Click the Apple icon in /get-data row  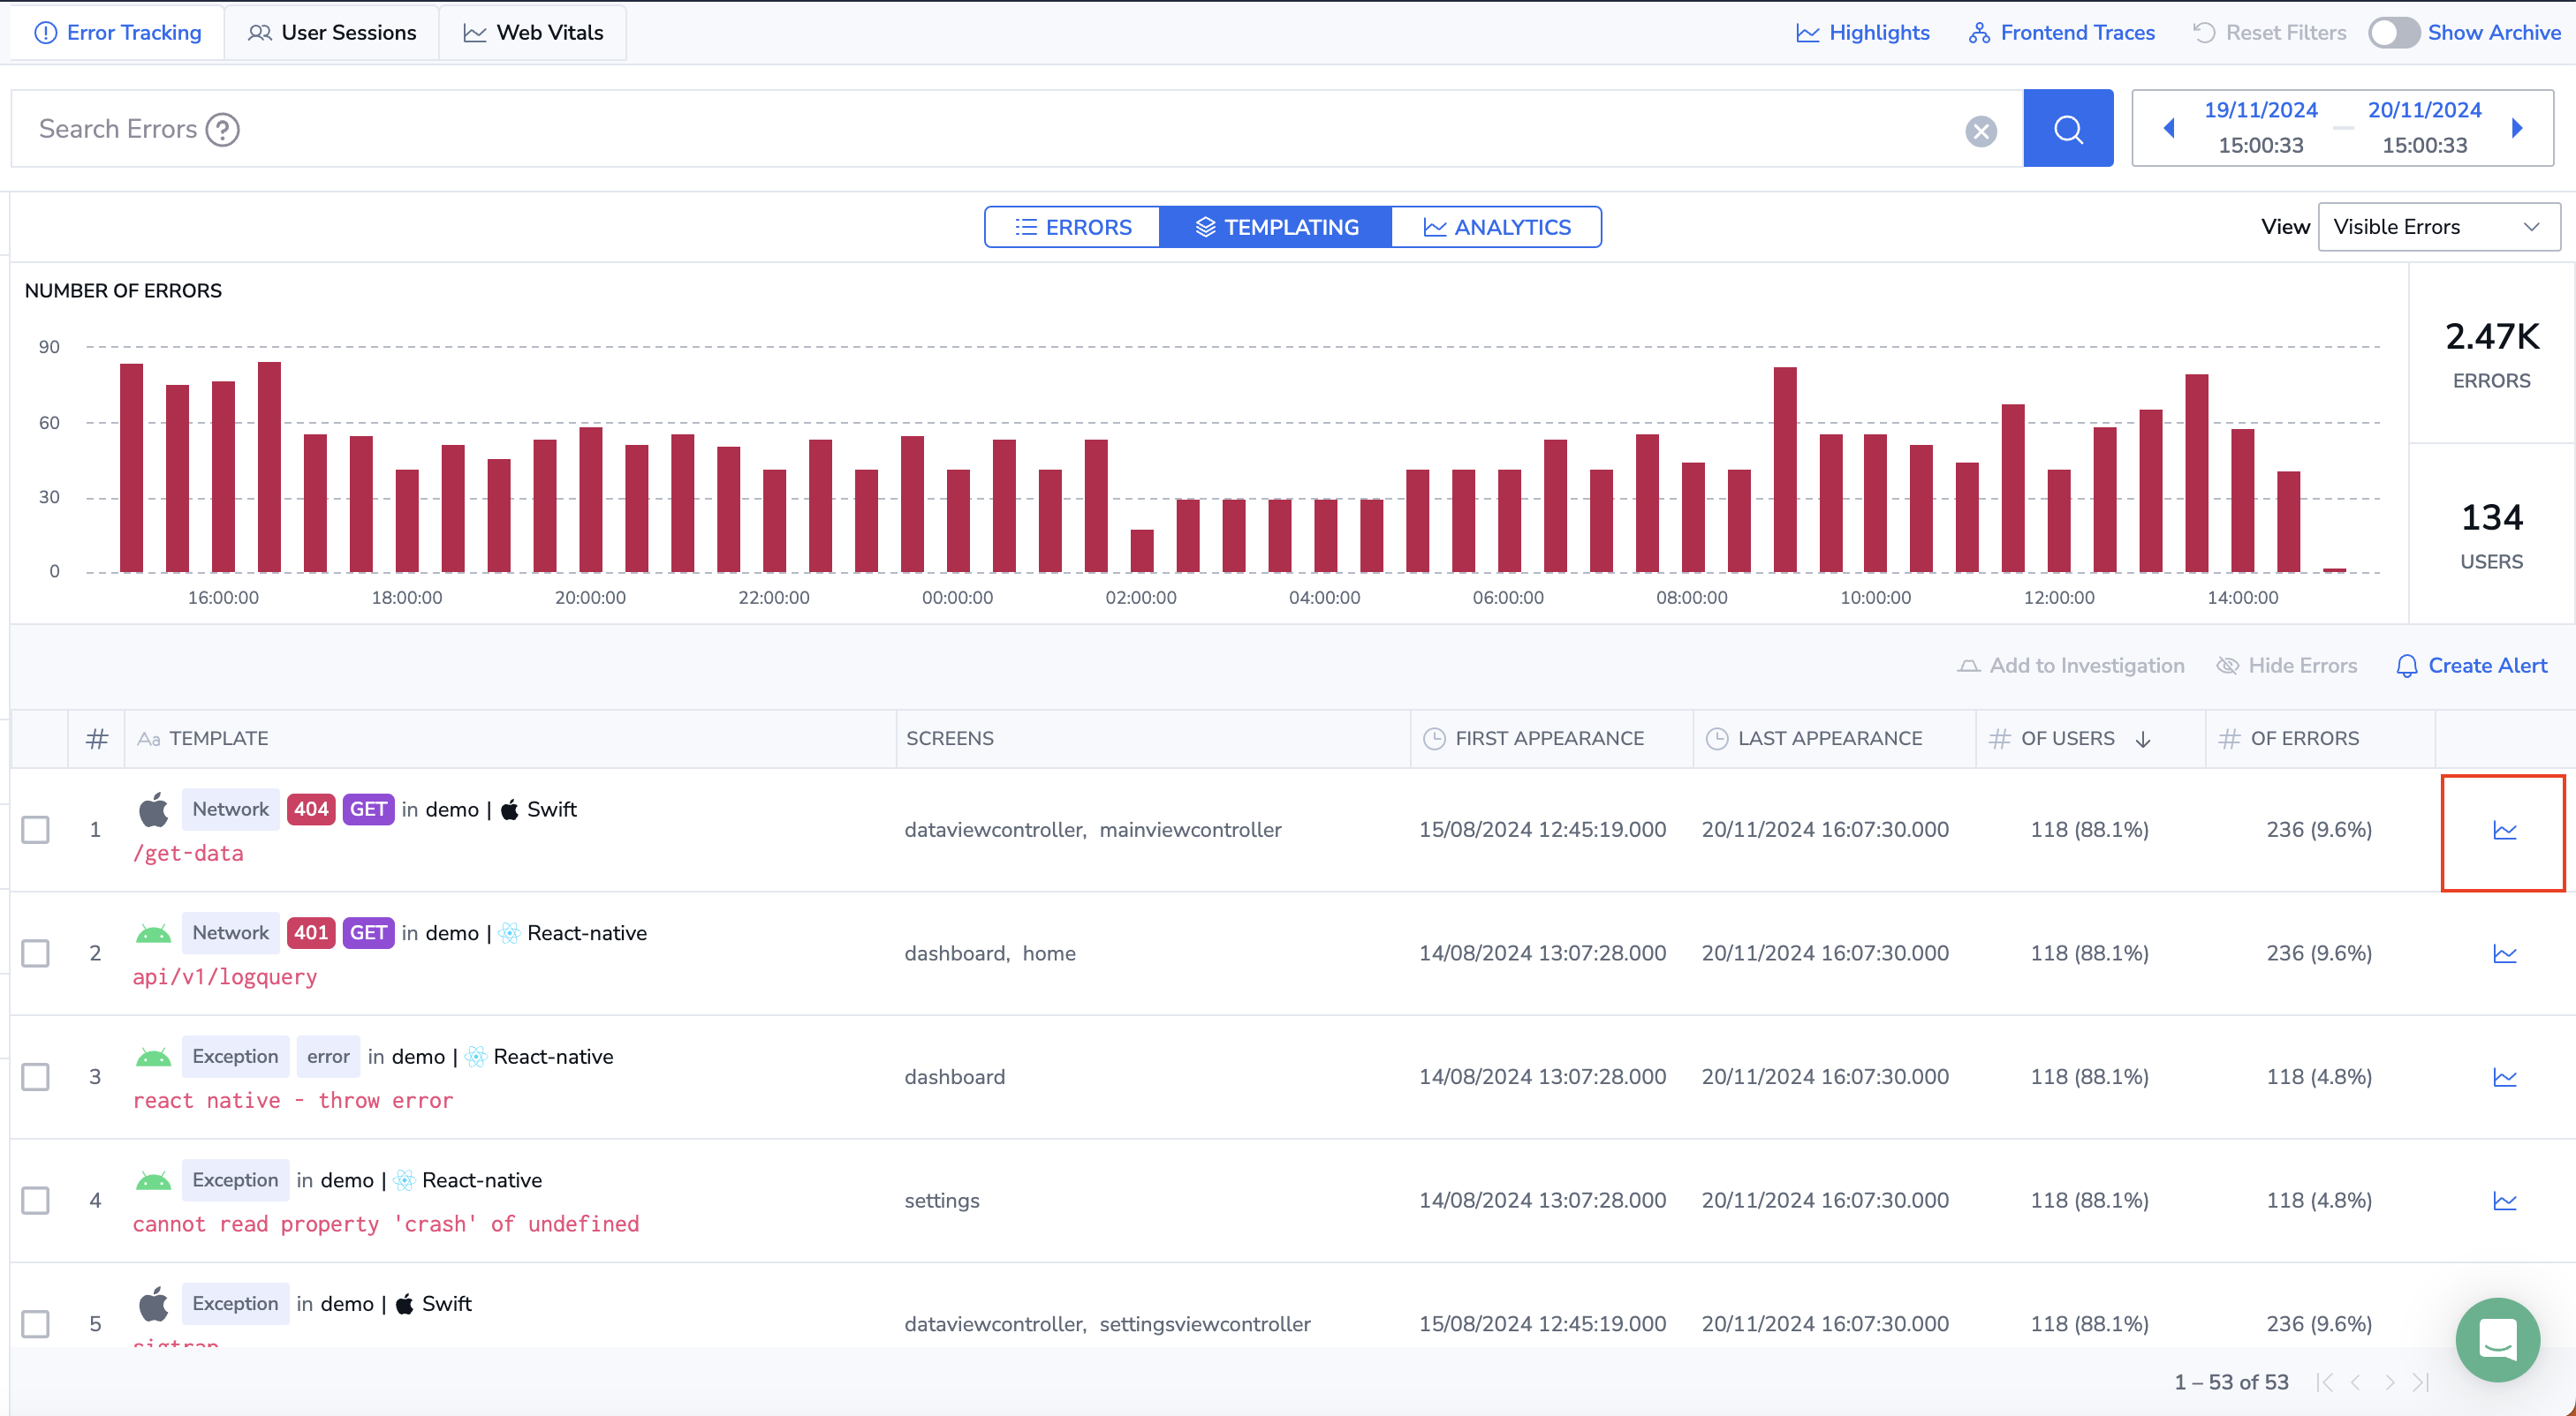153,810
